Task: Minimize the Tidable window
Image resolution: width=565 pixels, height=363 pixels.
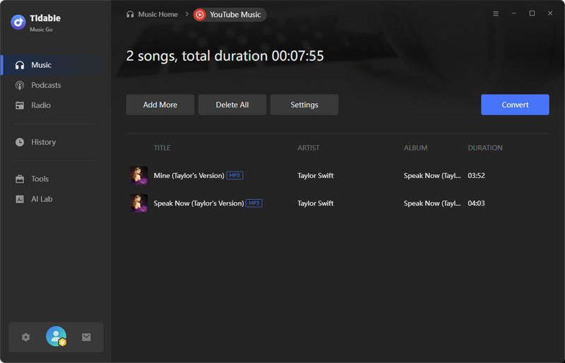Action: point(514,13)
